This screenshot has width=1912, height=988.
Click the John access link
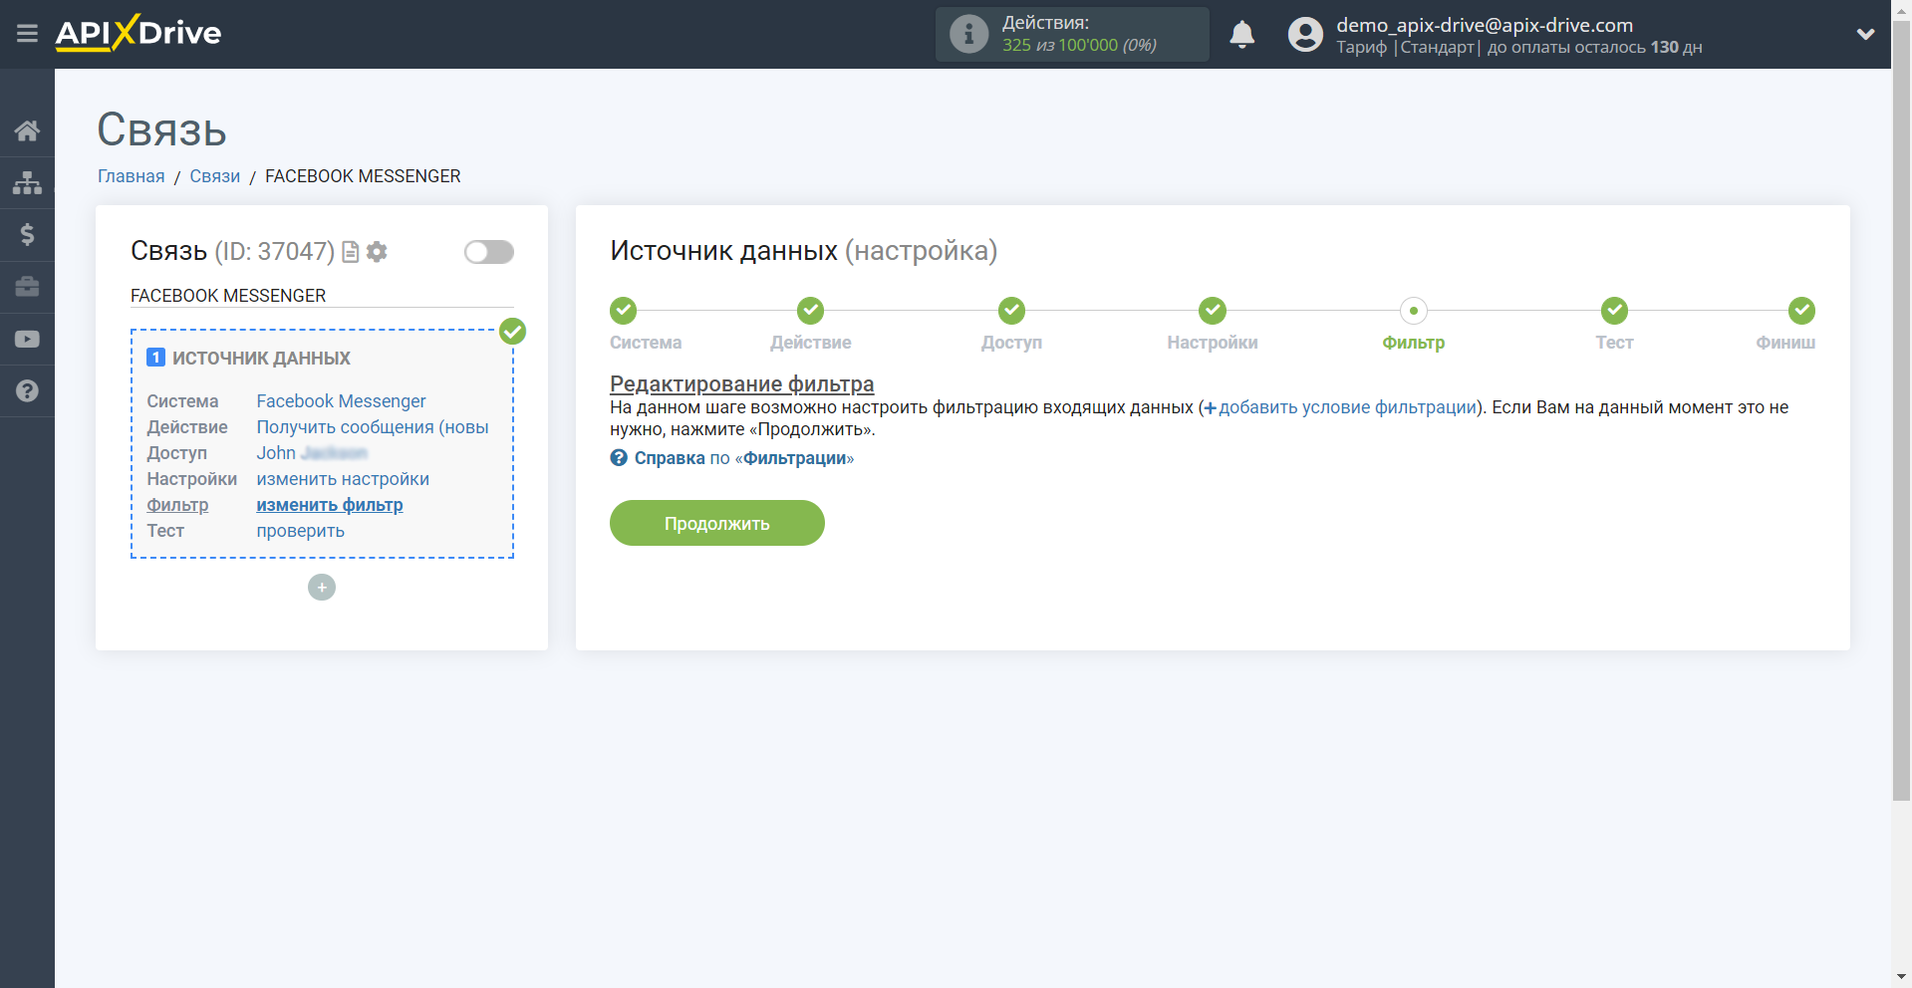coord(312,453)
